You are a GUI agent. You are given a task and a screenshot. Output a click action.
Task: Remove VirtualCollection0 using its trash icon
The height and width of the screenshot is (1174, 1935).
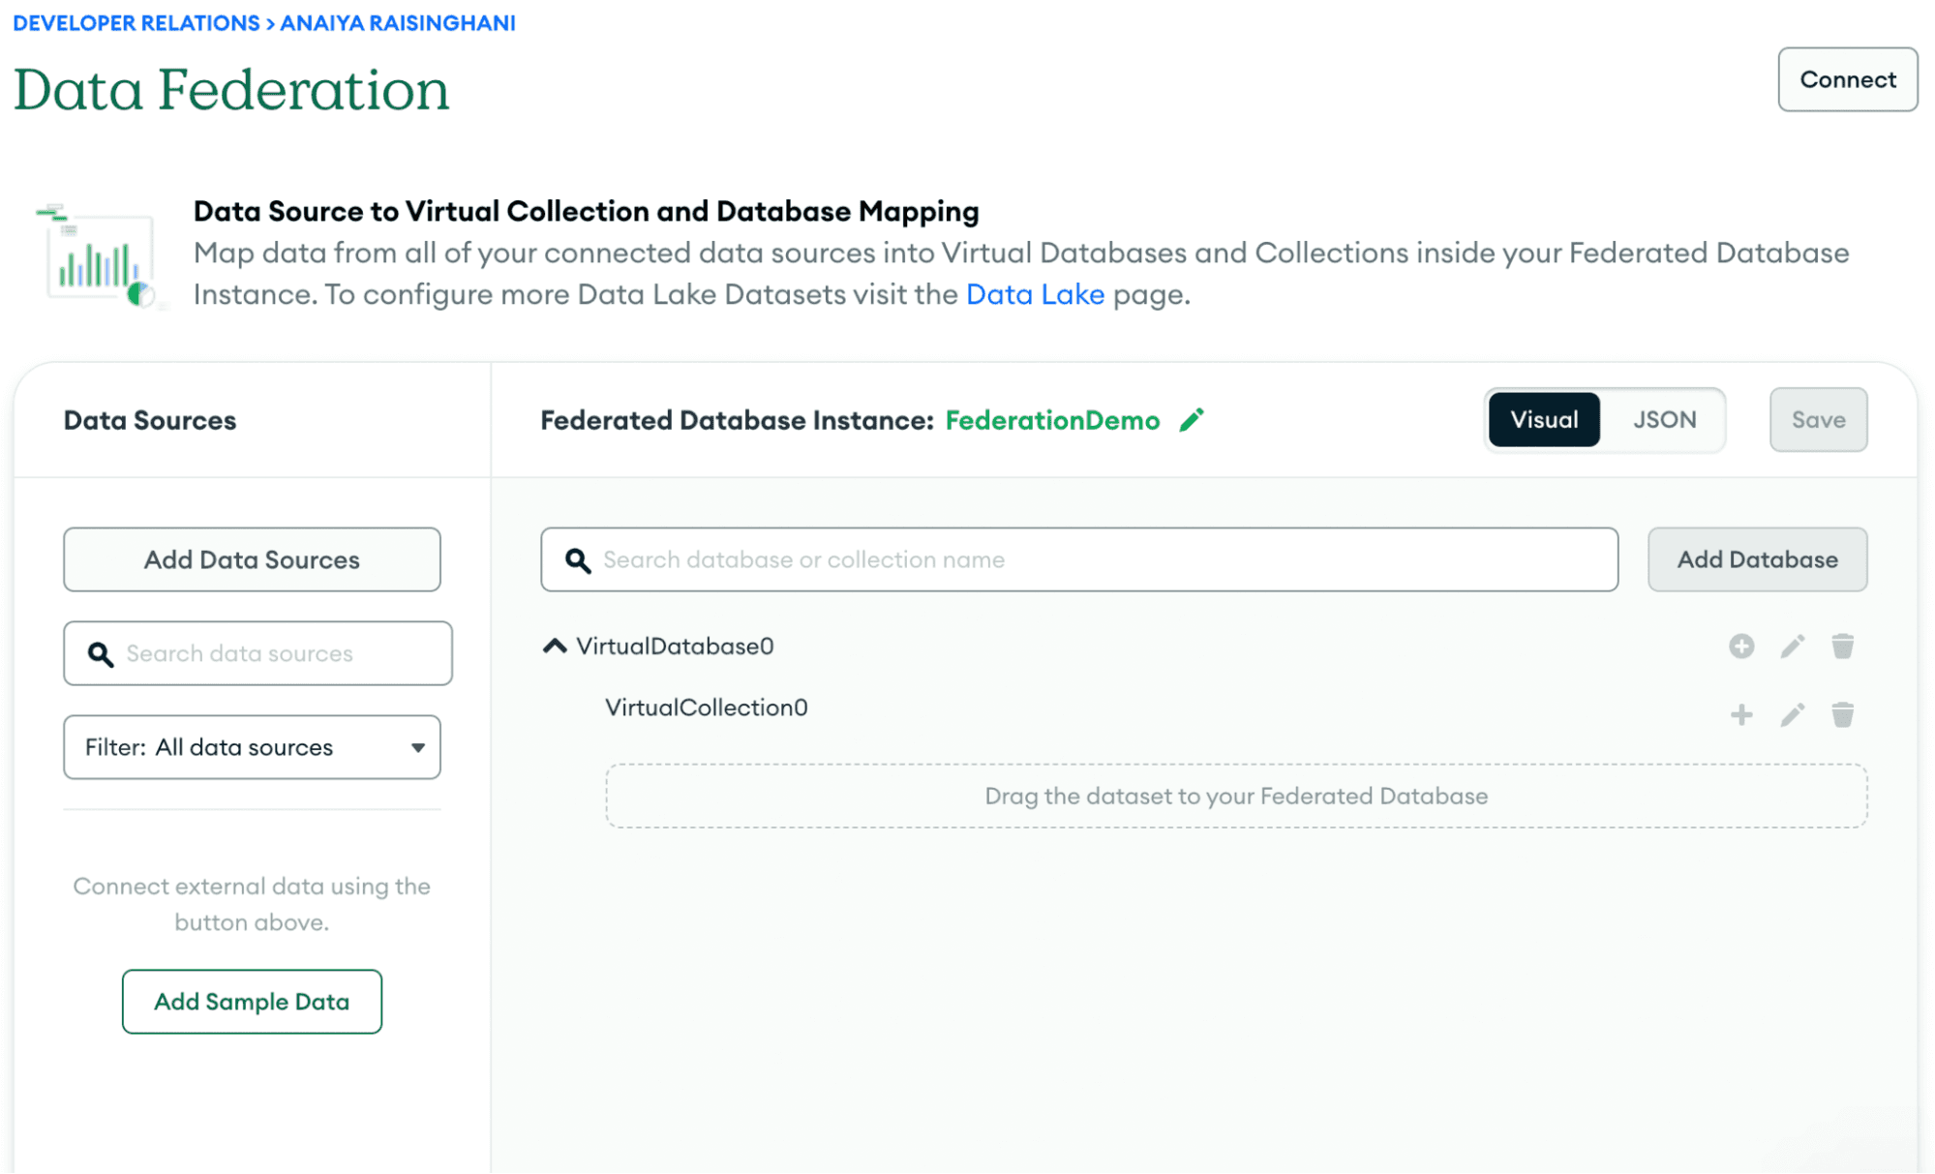click(x=1842, y=715)
